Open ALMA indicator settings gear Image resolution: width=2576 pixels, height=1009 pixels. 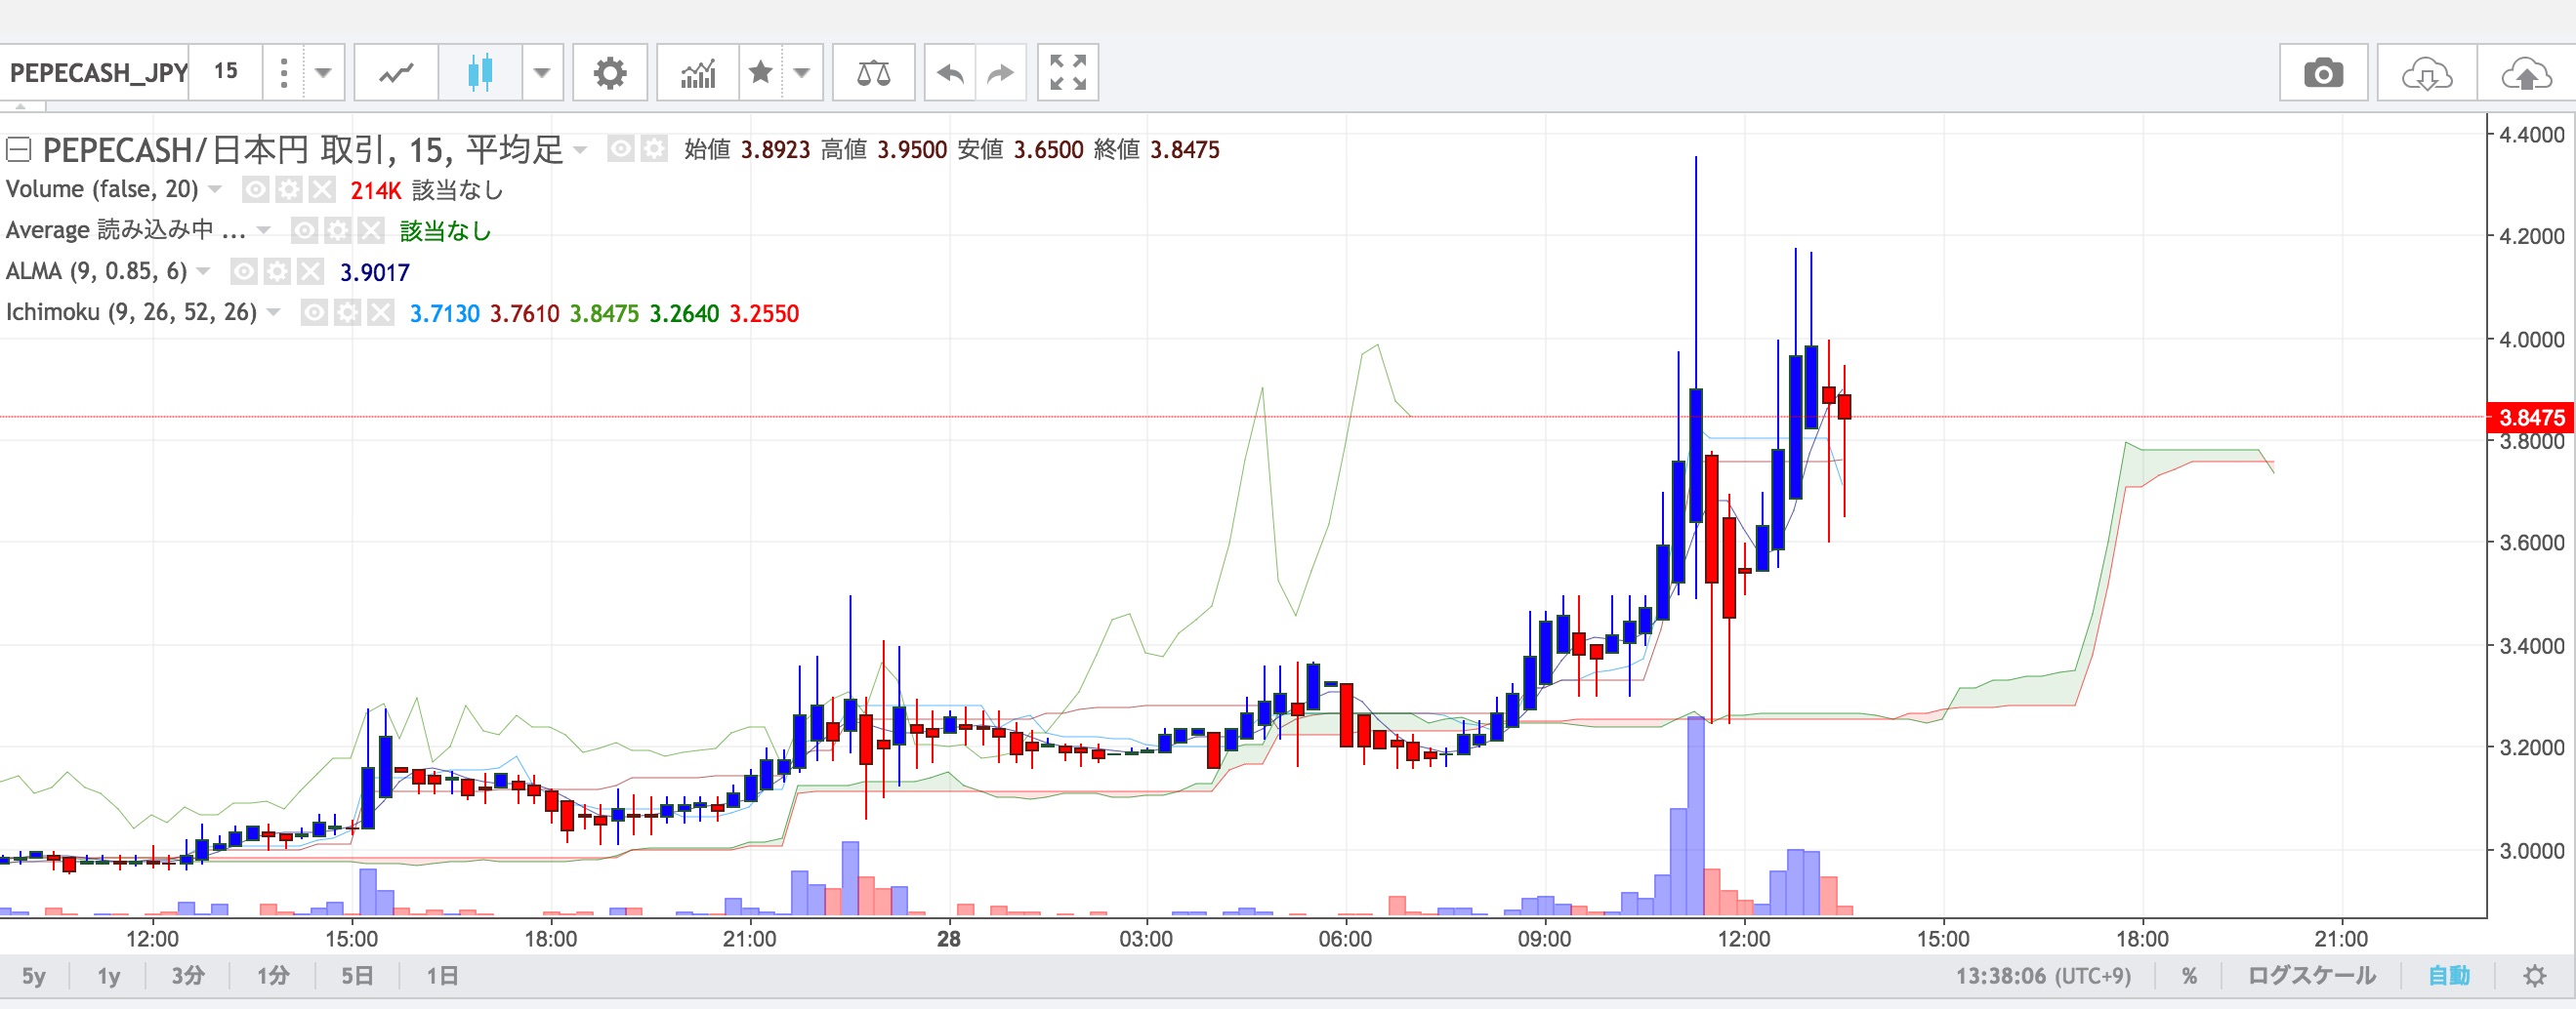(277, 271)
